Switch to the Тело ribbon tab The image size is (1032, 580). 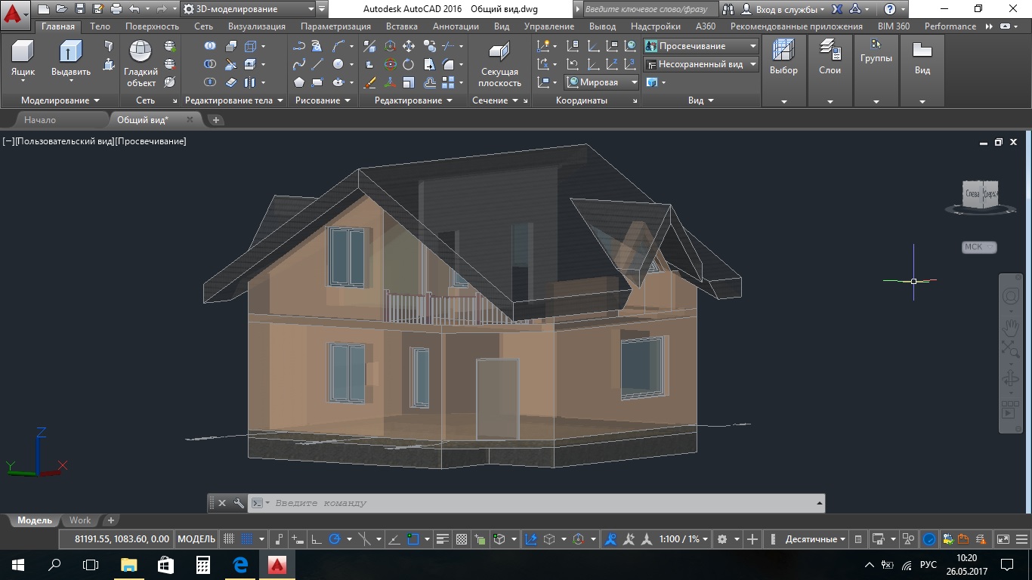pyautogui.click(x=100, y=26)
